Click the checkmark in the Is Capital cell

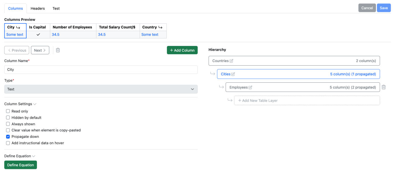[x=38, y=35]
